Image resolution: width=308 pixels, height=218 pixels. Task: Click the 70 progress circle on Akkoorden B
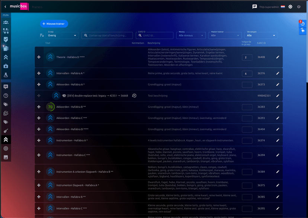50,107
